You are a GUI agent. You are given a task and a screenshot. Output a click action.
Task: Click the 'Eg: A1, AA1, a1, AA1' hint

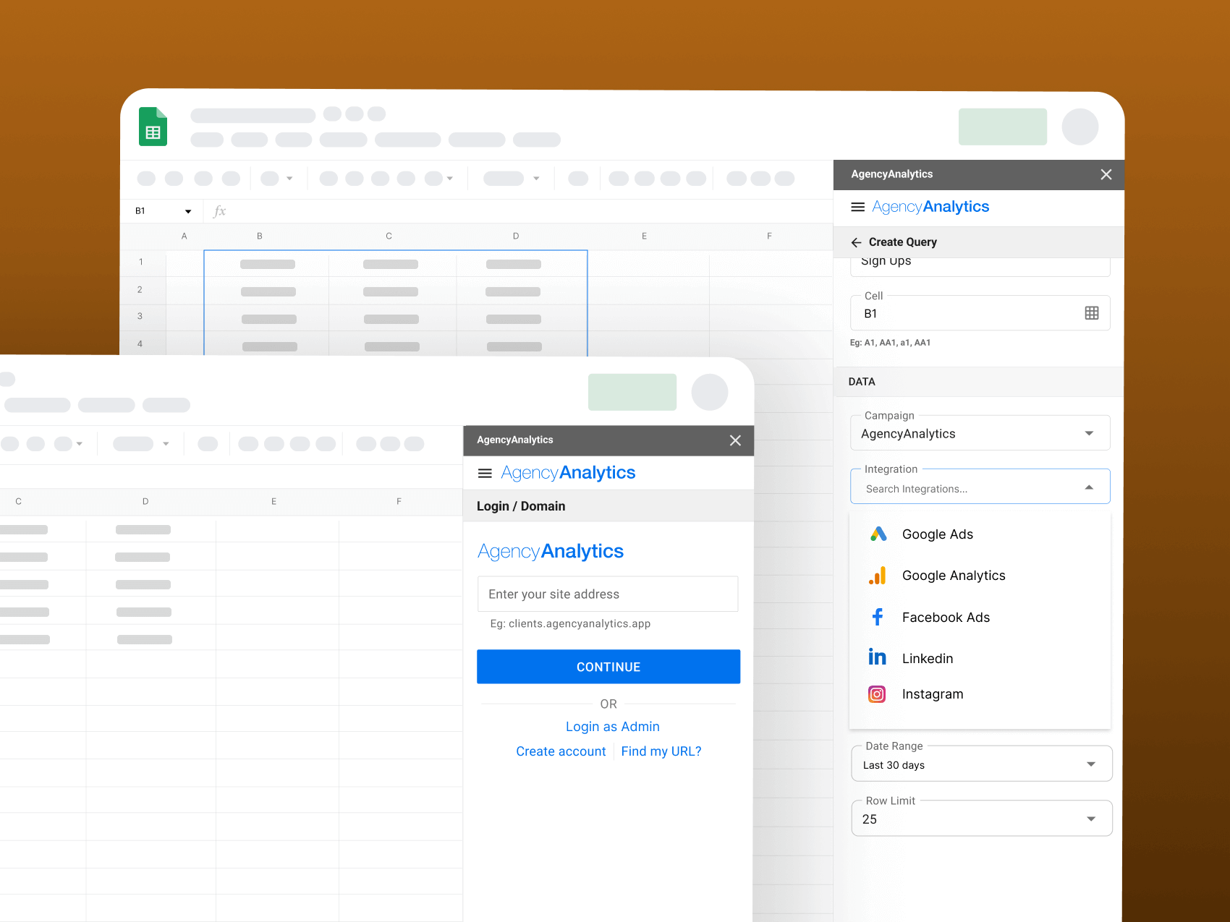point(890,343)
